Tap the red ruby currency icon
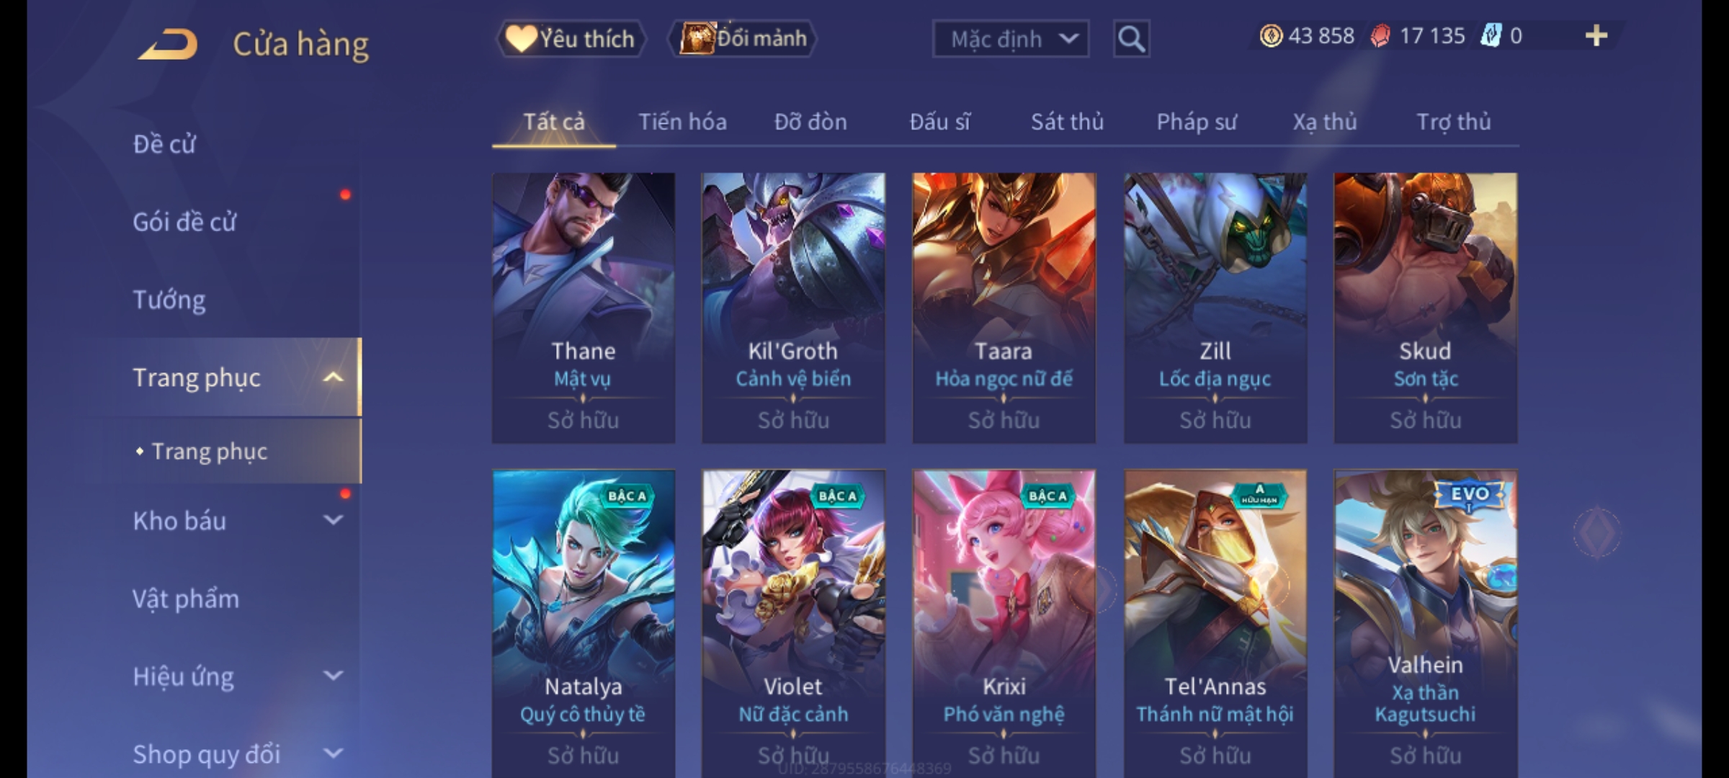 pos(1380,36)
